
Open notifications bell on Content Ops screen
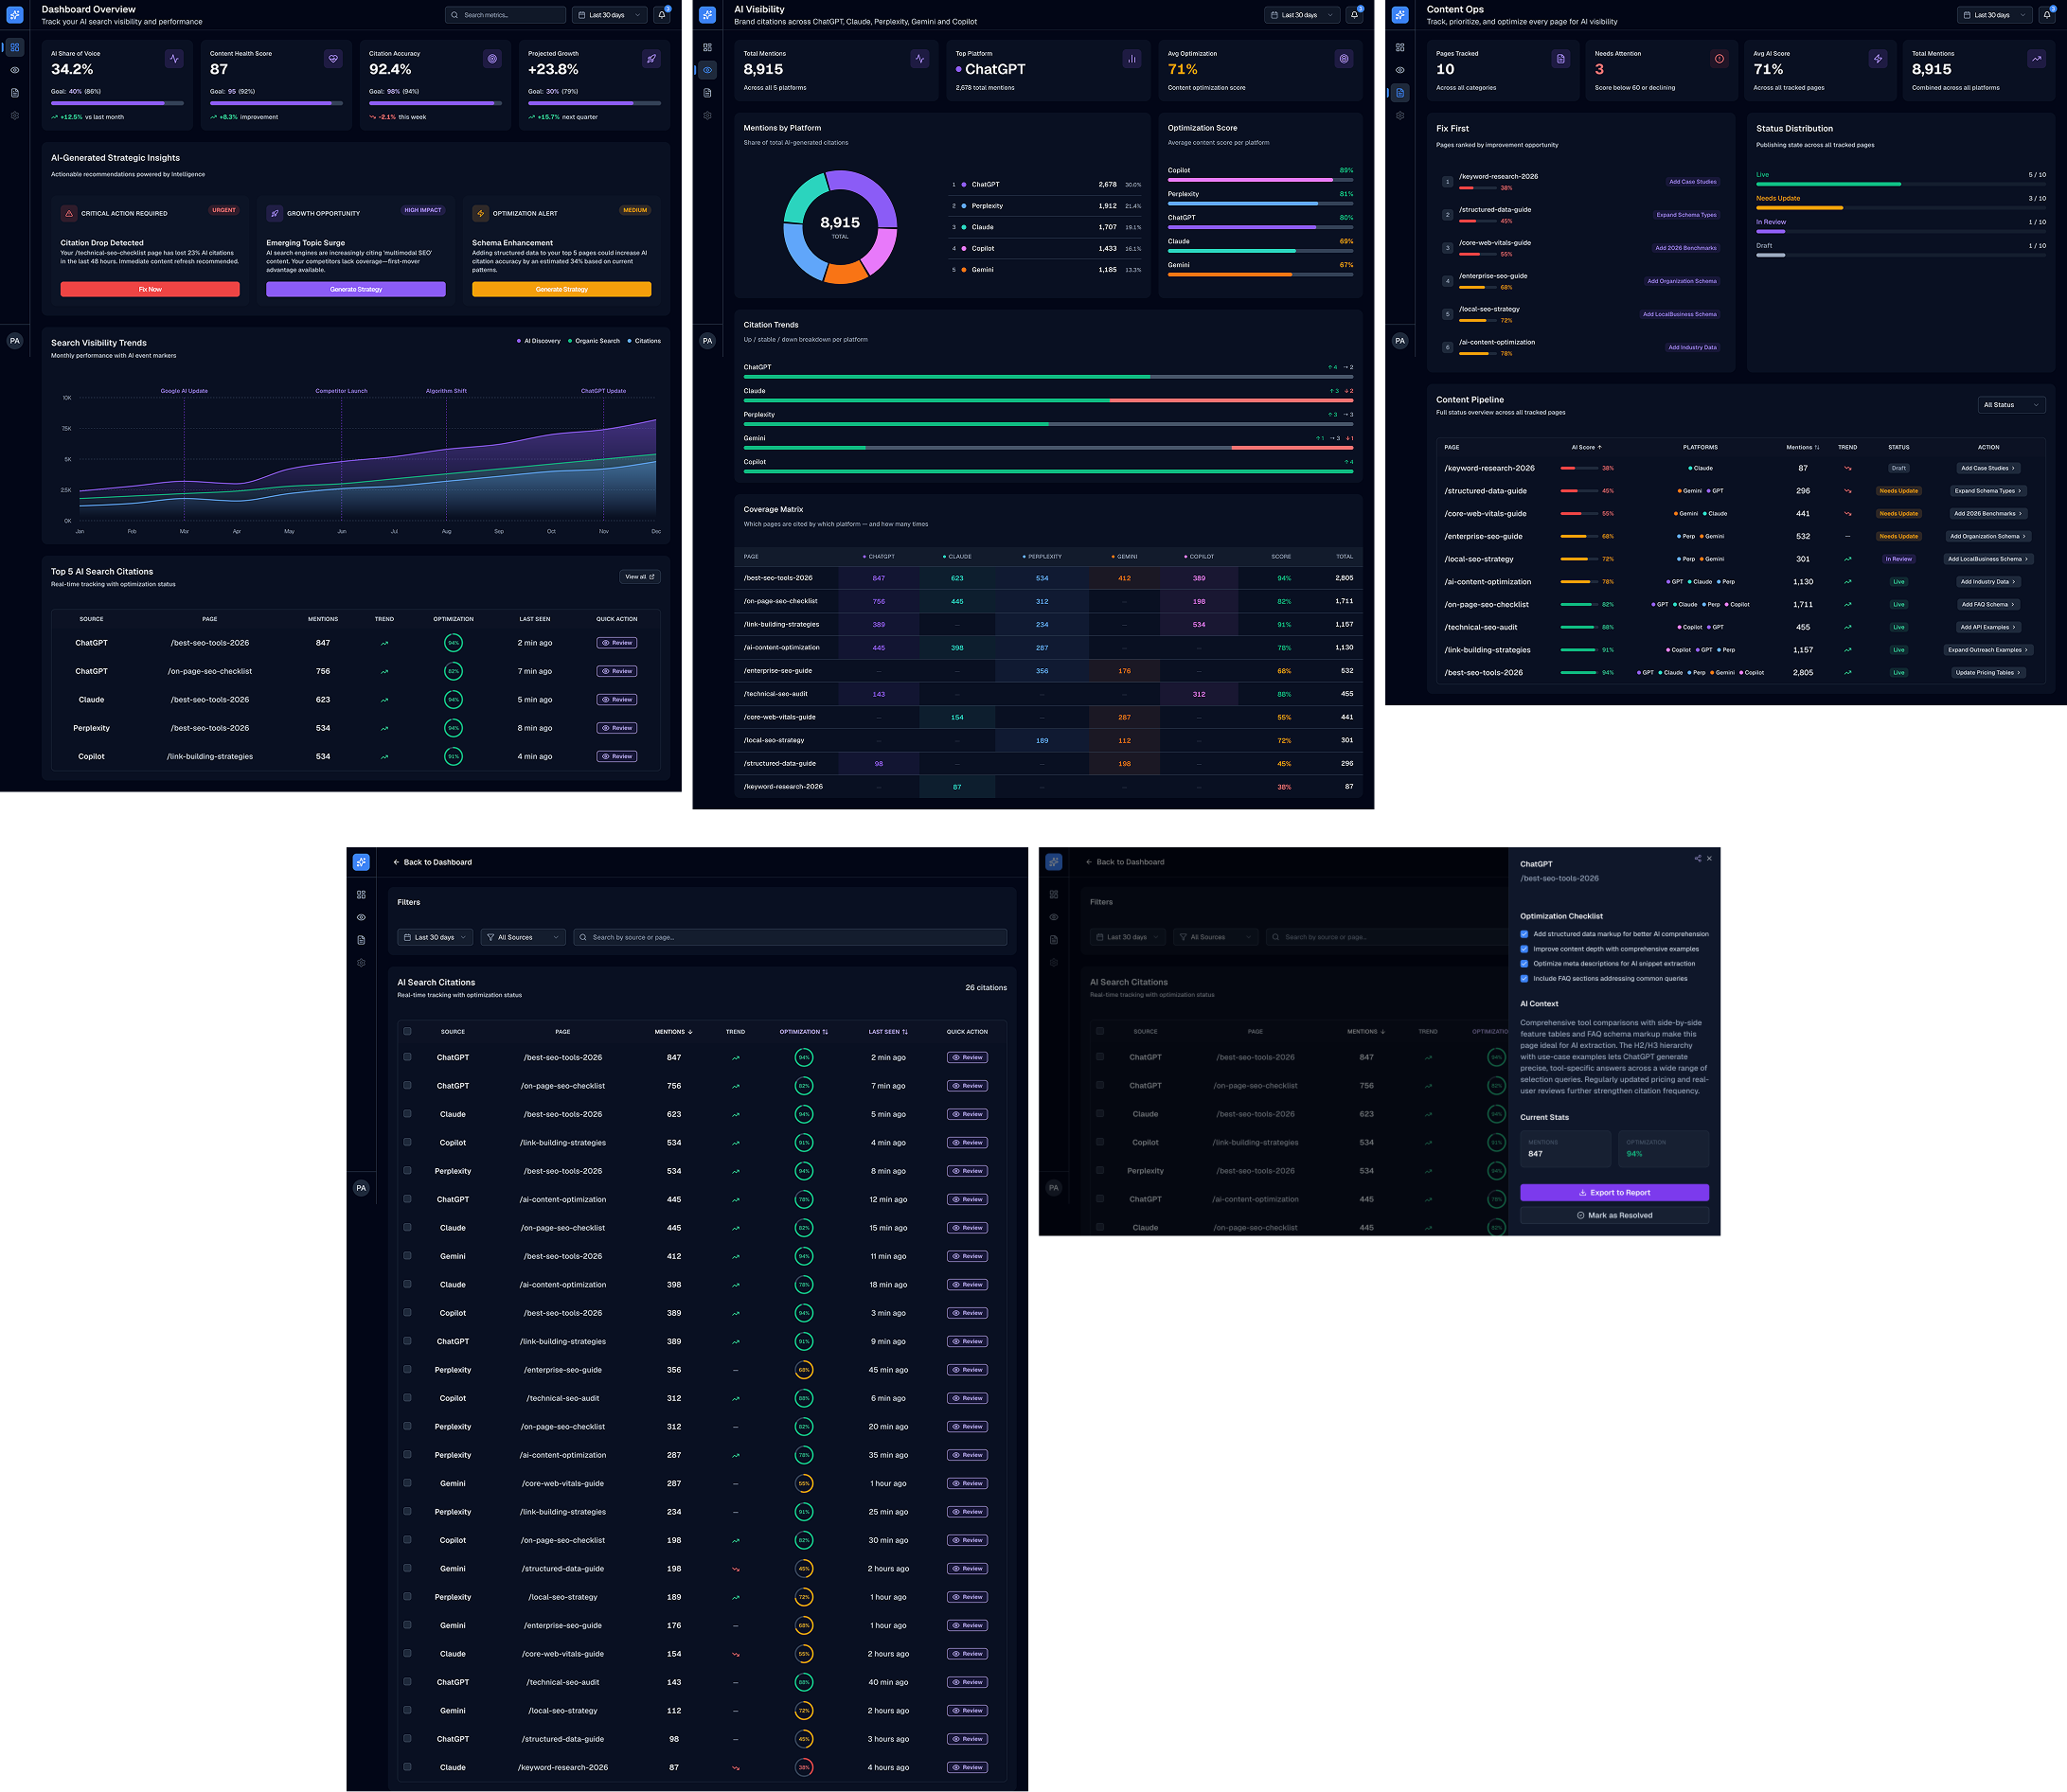point(2047,15)
